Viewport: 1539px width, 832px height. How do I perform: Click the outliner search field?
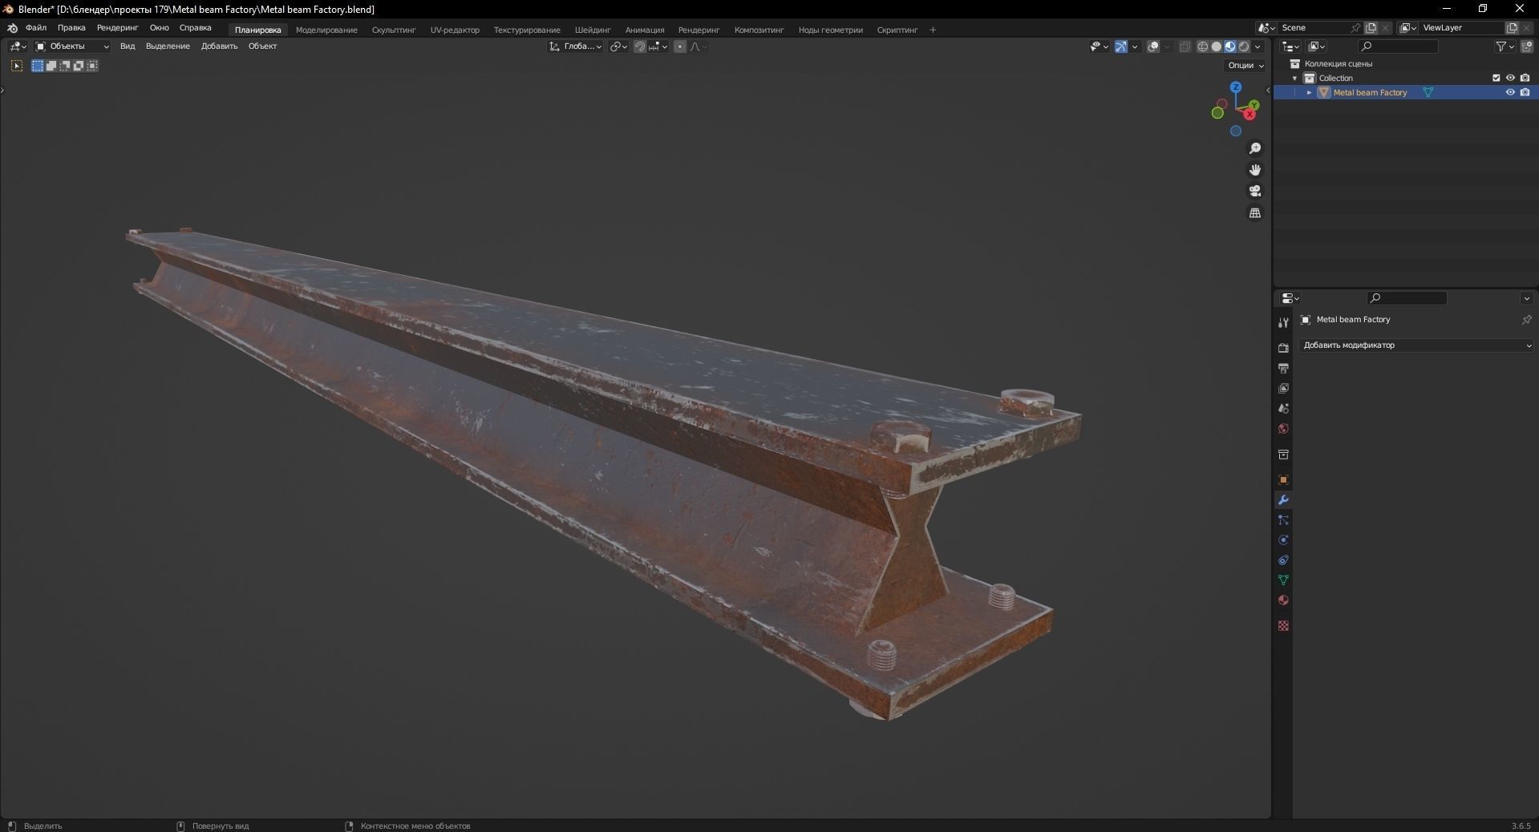[x=1399, y=46]
